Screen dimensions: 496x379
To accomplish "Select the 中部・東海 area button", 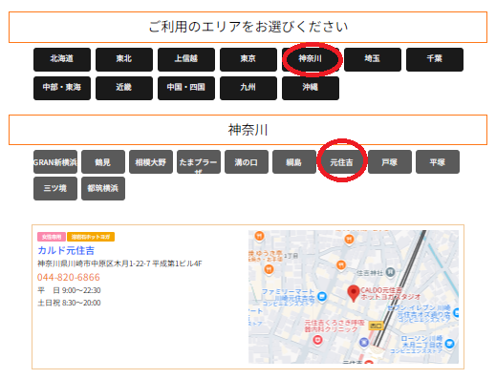I will point(62,88).
